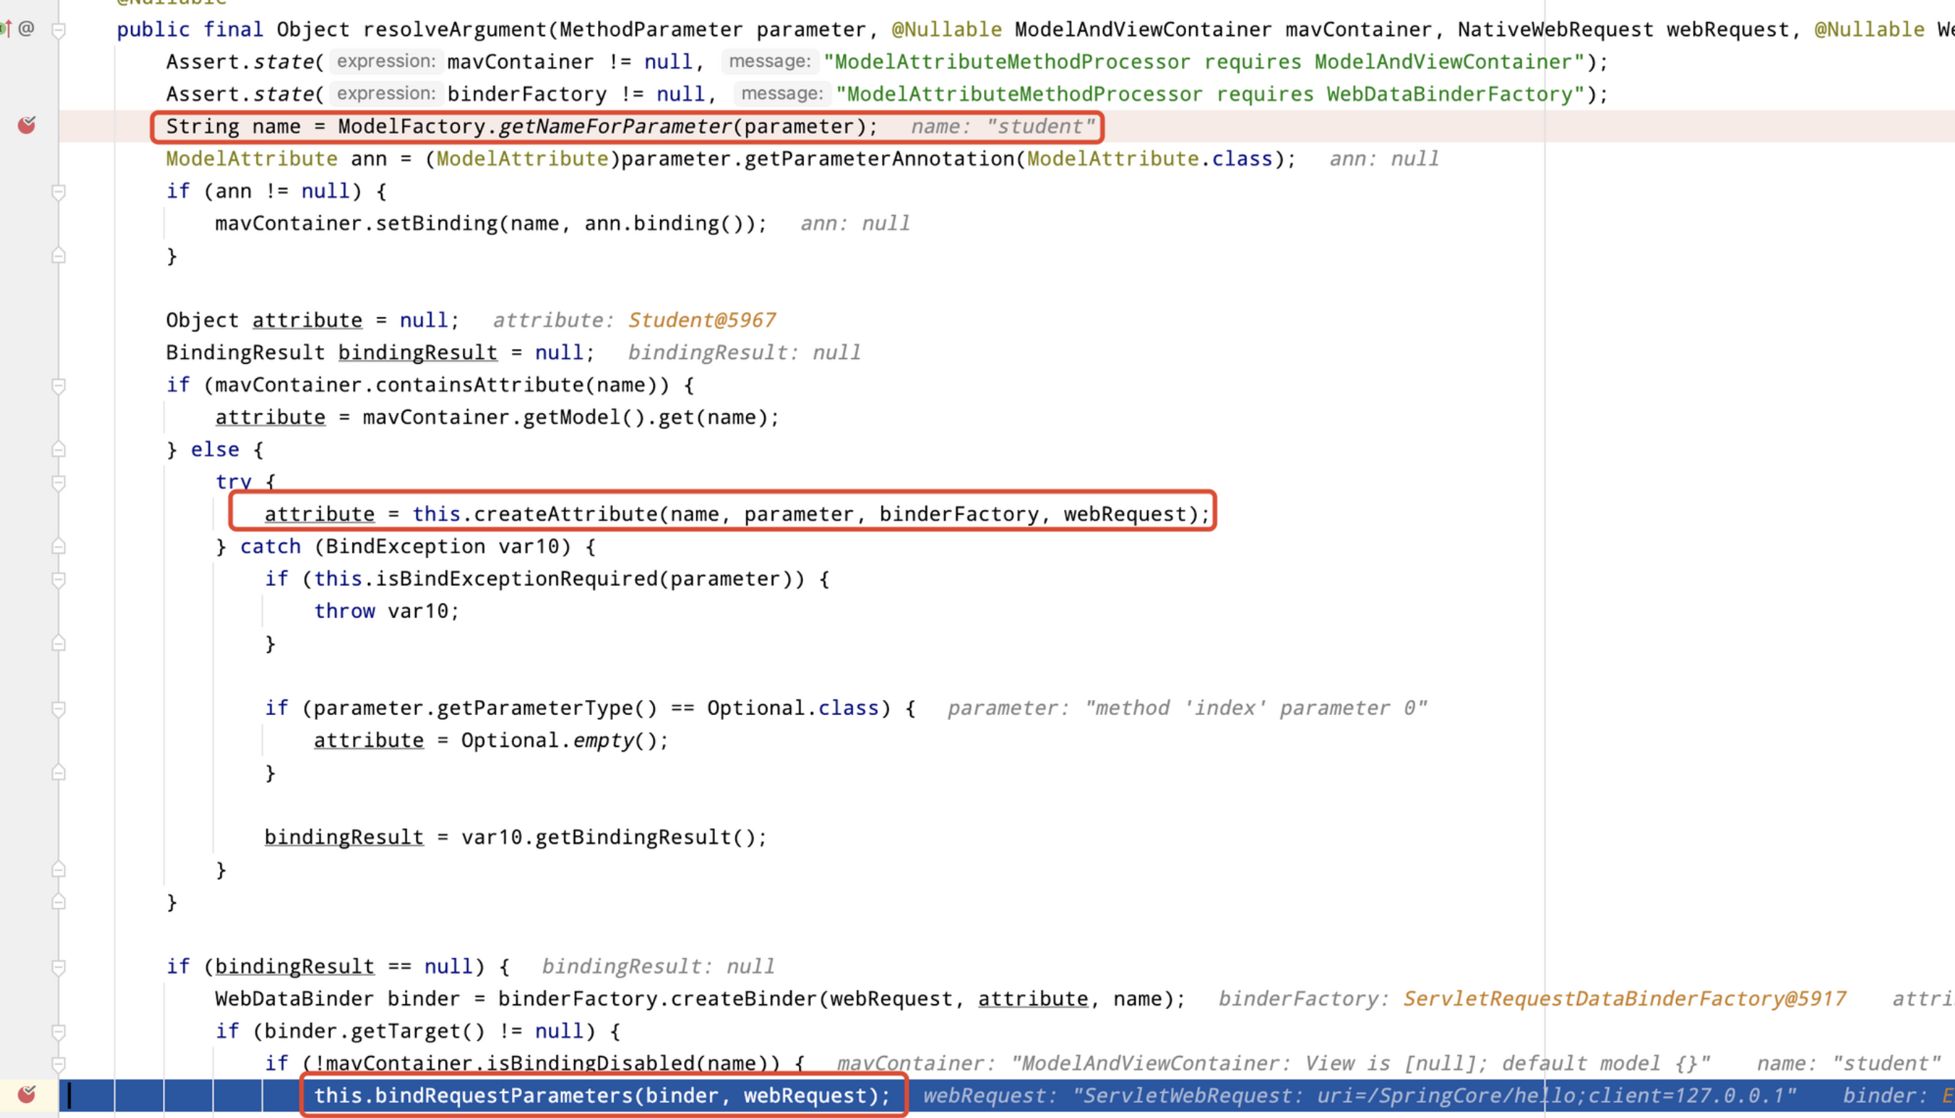
Task: Click the getParameterAnnotation method call
Action: (x=881, y=158)
